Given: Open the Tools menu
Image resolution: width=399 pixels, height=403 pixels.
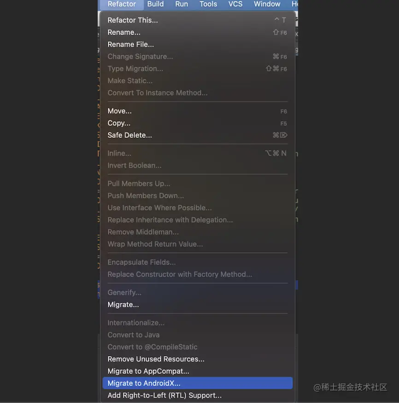Looking at the screenshot, I should tap(208, 4).
